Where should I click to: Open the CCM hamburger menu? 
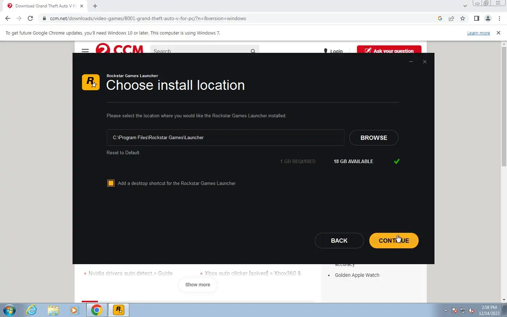pyautogui.click(x=85, y=51)
